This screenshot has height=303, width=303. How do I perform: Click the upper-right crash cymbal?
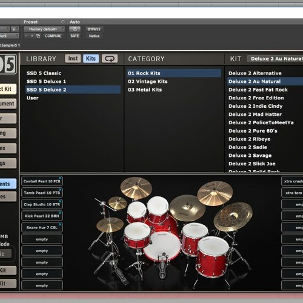tap(215, 193)
